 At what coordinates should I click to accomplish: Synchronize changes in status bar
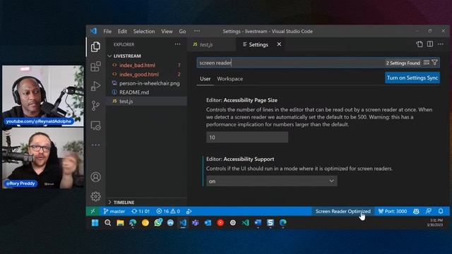141,211
